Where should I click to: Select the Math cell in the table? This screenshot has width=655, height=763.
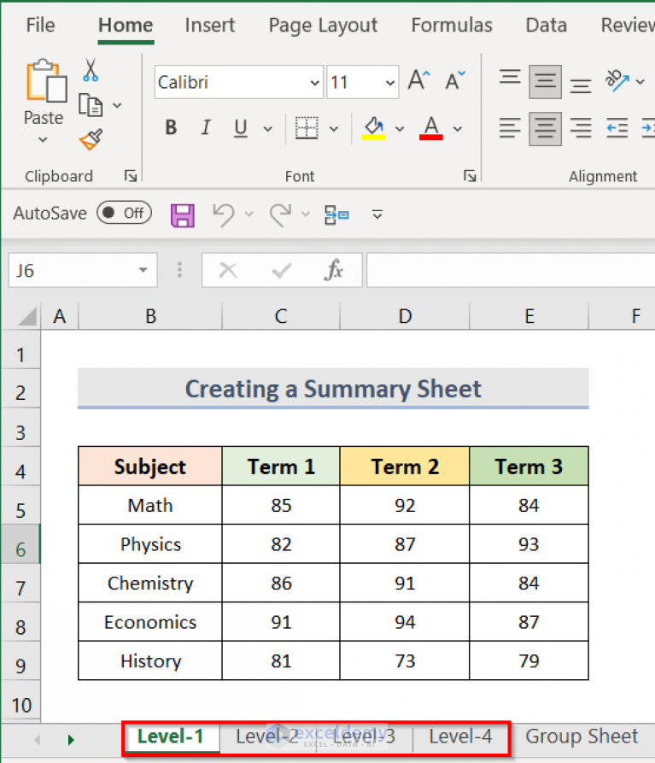pos(150,505)
